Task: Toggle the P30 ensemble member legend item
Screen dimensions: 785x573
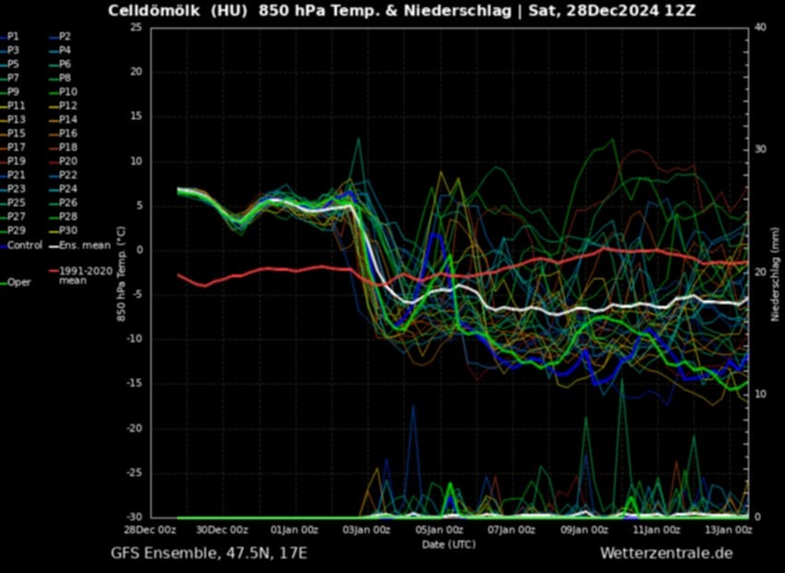Action: tap(67, 230)
